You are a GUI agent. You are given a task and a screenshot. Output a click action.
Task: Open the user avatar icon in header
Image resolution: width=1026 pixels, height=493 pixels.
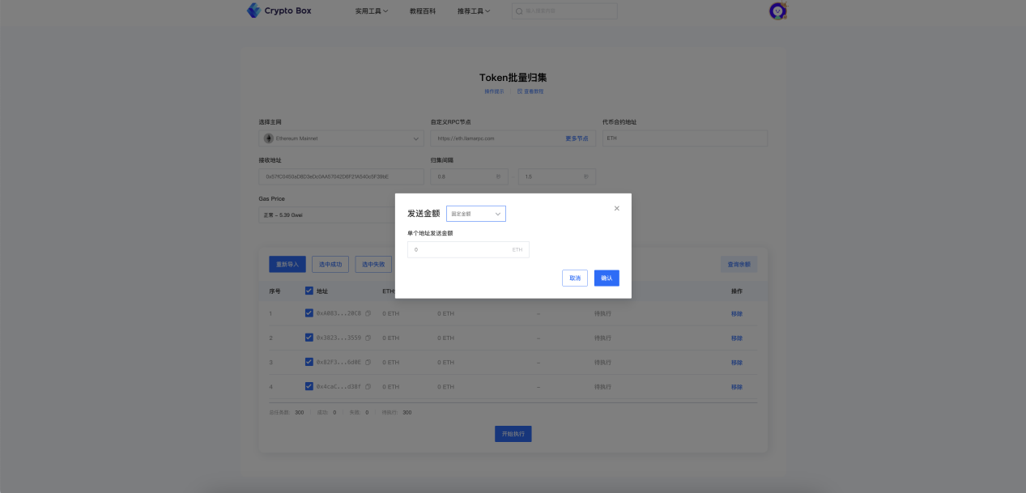[777, 11]
